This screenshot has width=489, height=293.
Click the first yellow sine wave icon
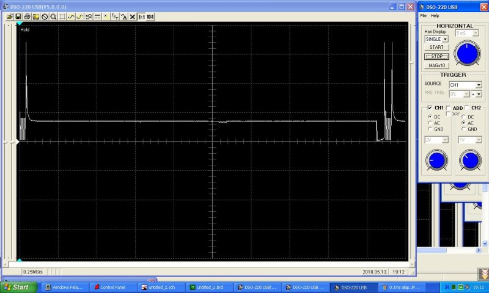(x=71, y=17)
